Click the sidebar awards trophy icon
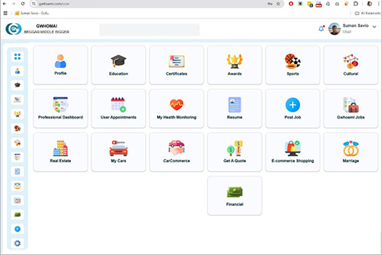The width and height of the screenshot is (382, 255). click(17, 114)
